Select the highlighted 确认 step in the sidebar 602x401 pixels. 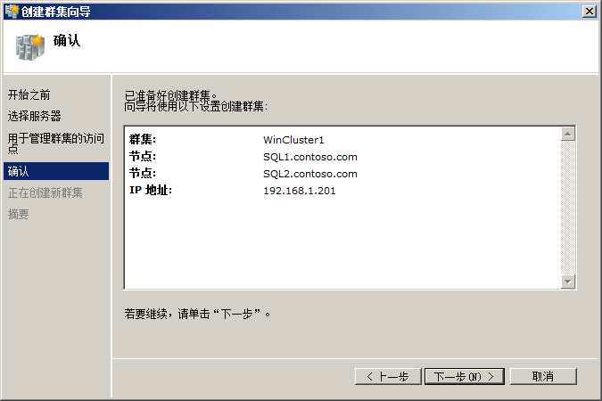pos(18,171)
